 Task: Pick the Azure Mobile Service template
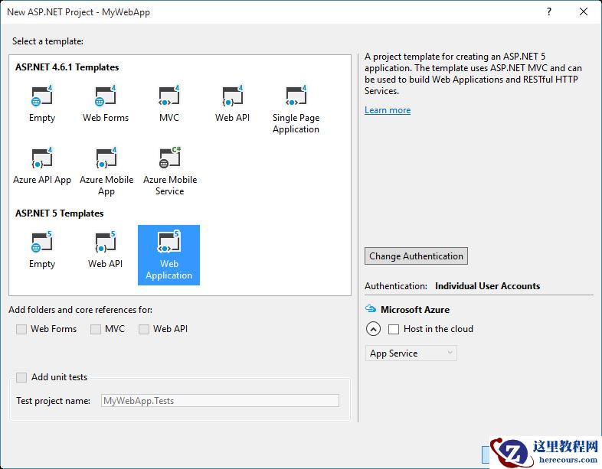tap(170, 171)
